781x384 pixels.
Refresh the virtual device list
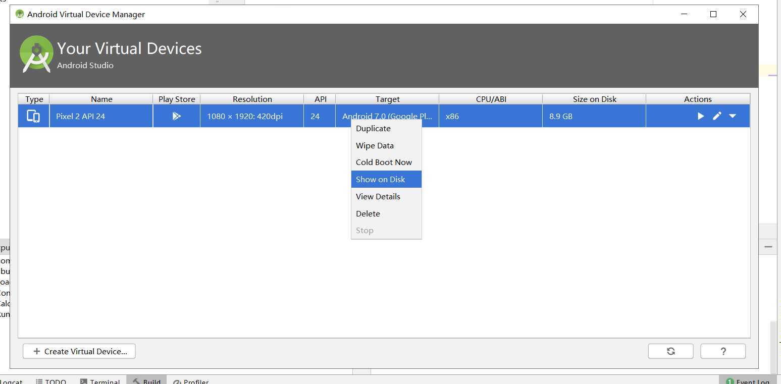pos(670,351)
